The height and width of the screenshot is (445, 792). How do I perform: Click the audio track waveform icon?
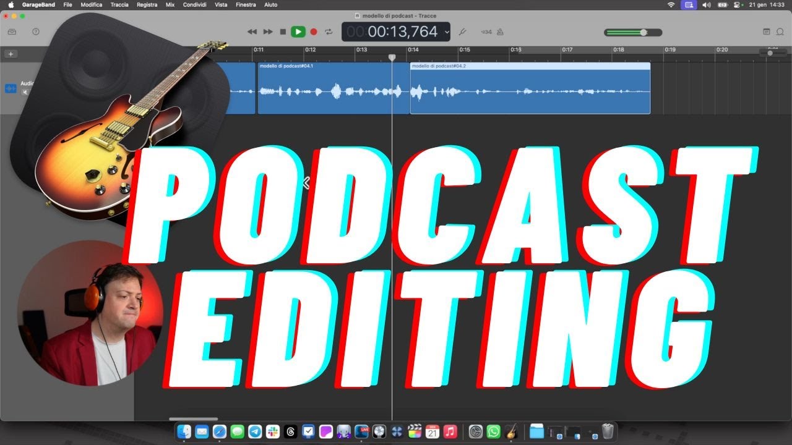point(11,88)
